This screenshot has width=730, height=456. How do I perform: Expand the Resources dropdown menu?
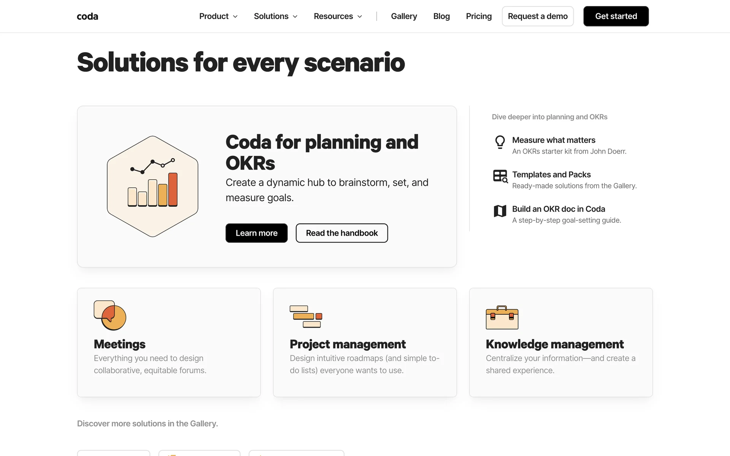pyautogui.click(x=338, y=16)
